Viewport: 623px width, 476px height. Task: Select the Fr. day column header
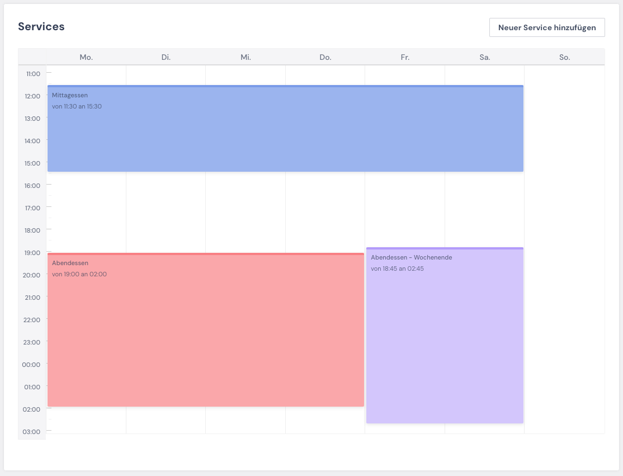(405, 57)
